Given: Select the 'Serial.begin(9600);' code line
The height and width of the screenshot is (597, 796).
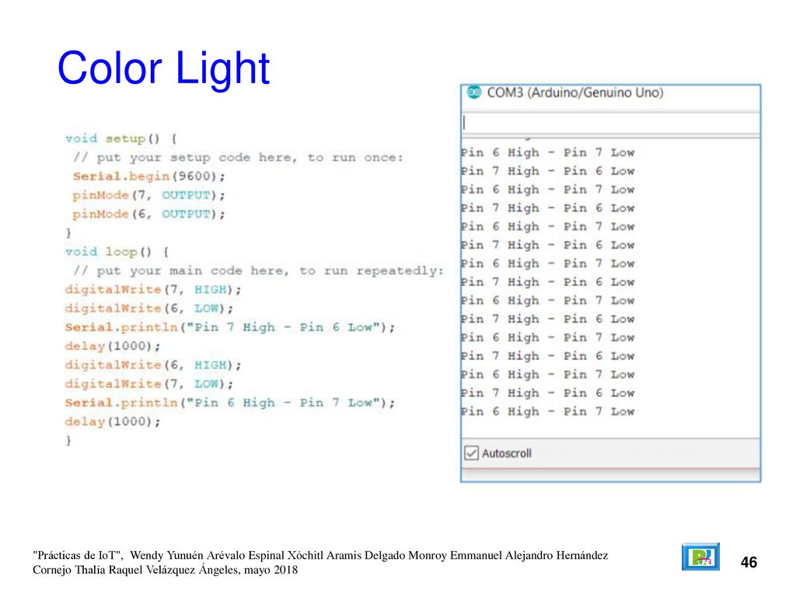Looking at the screenshot, I should [x=148, y=176].
